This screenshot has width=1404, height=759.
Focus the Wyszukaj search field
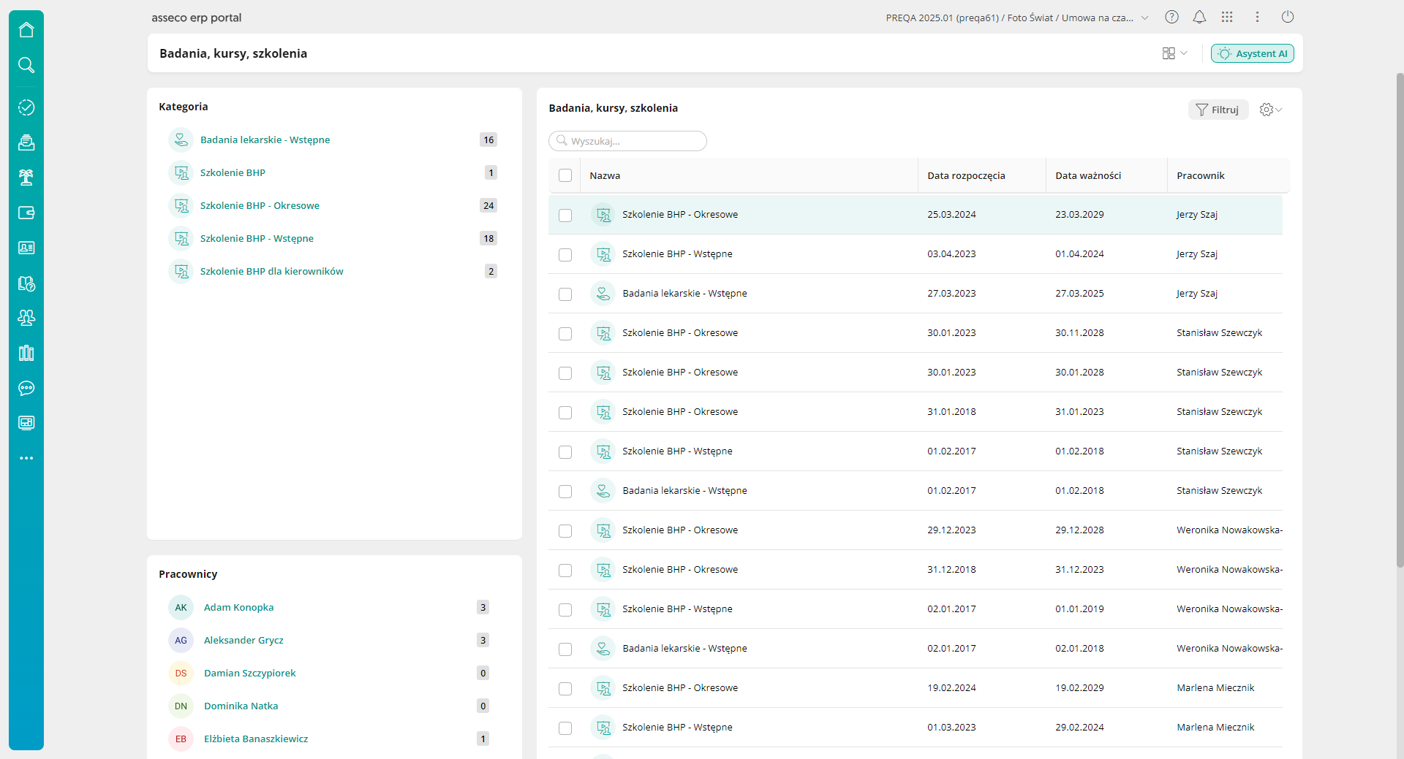[627, 141]
